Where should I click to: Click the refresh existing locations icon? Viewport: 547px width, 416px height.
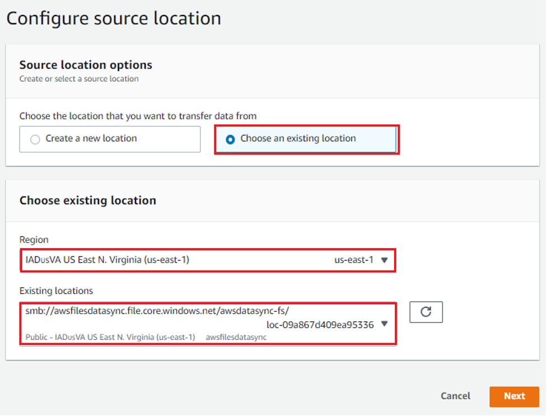[x=426, y=312]
